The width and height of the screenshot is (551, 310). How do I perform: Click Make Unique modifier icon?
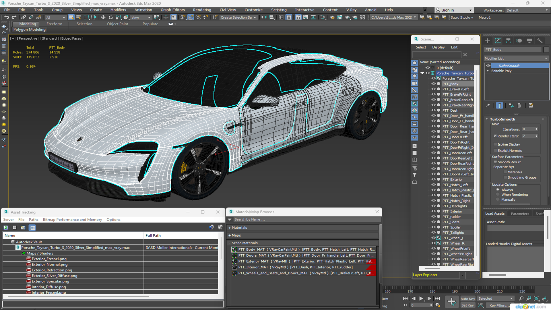click(x=511, y=106)
